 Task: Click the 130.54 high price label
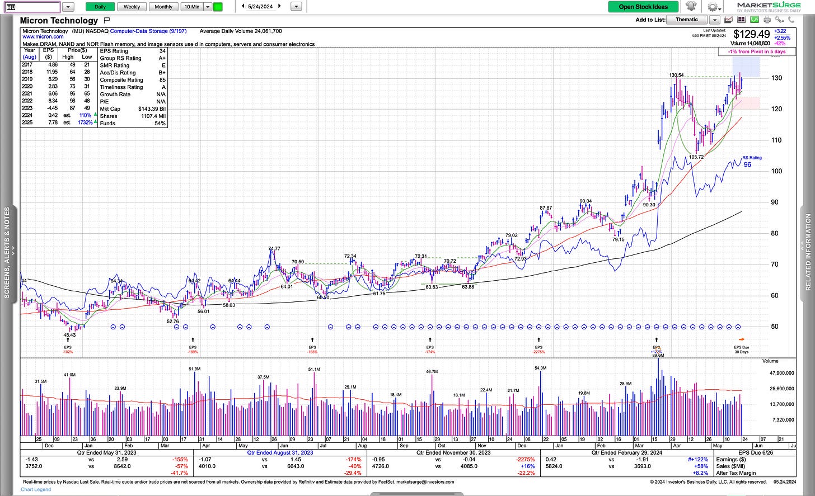click(x=677, y=75)
